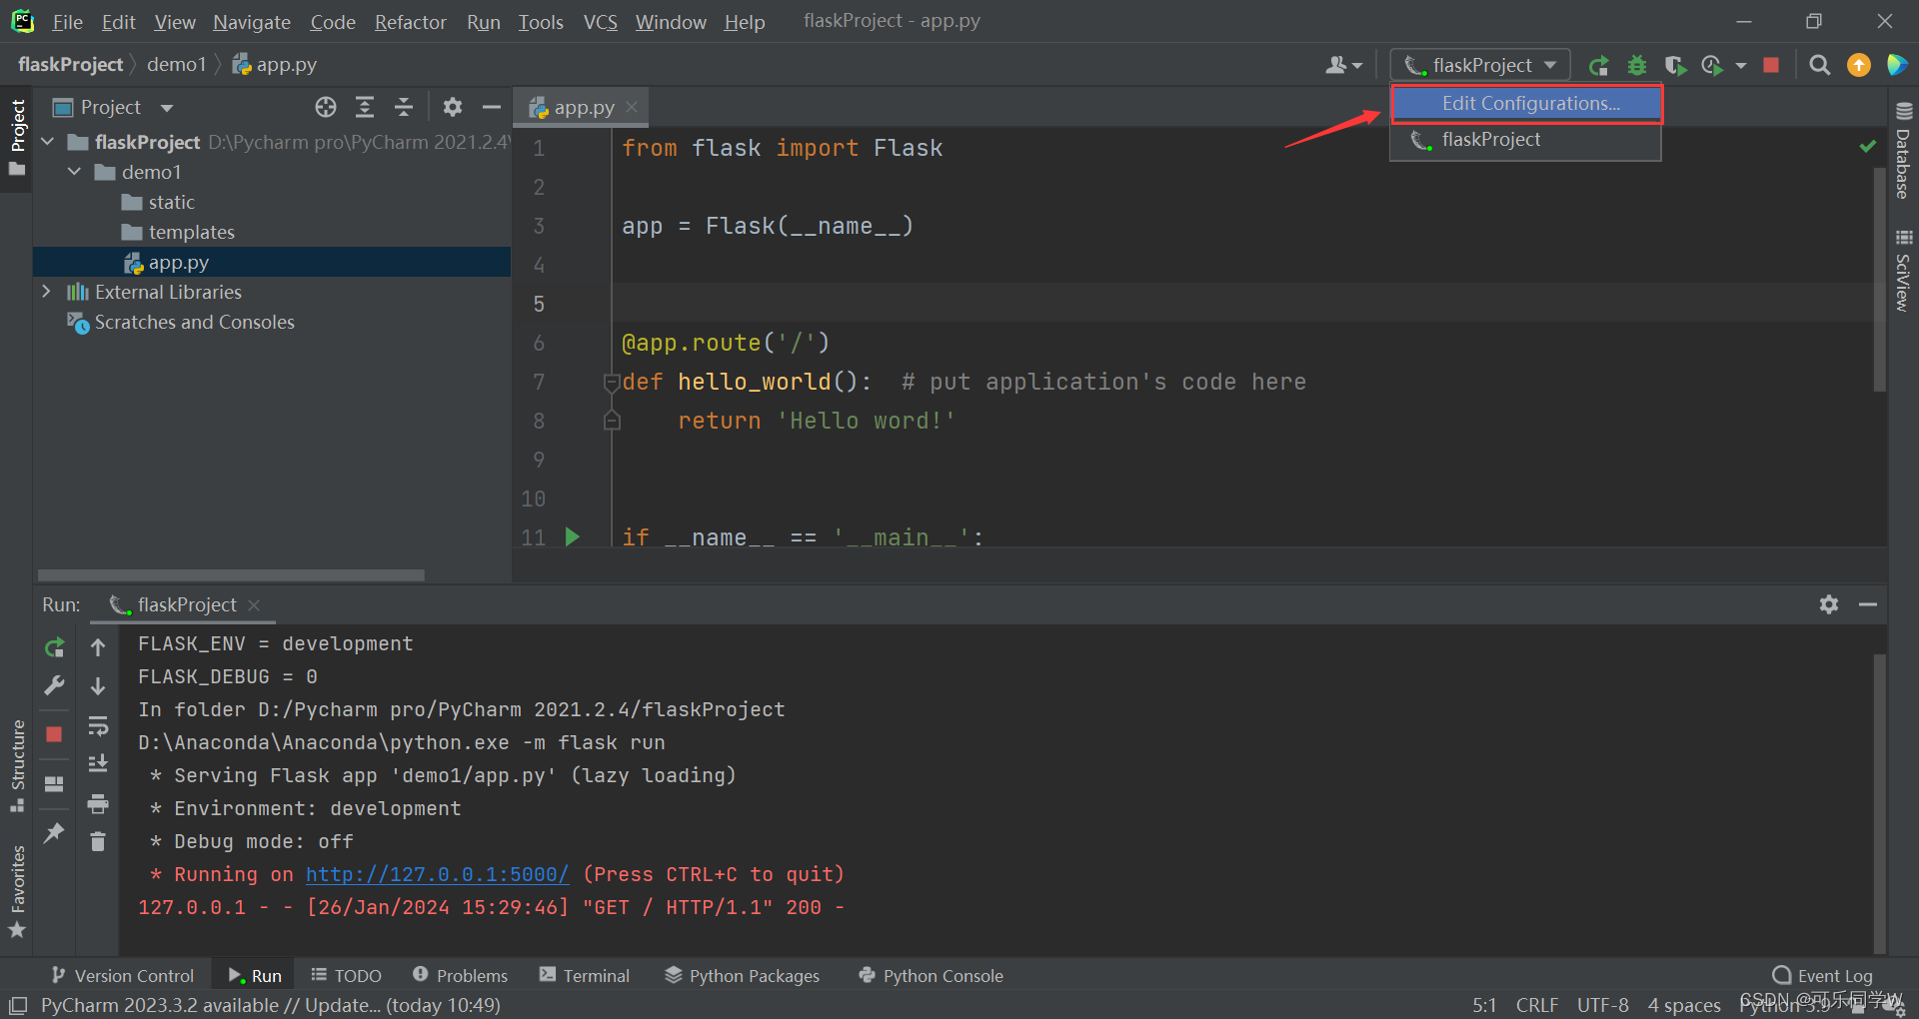The height and width of the screenshot is (1019, 1919).
Task: Click the Project panel horizontal scrollbar
Action: coord(231,574)
